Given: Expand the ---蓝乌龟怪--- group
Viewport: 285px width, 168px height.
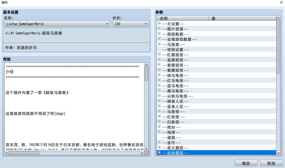Looking at the screenshot, I should pos(159,85).
